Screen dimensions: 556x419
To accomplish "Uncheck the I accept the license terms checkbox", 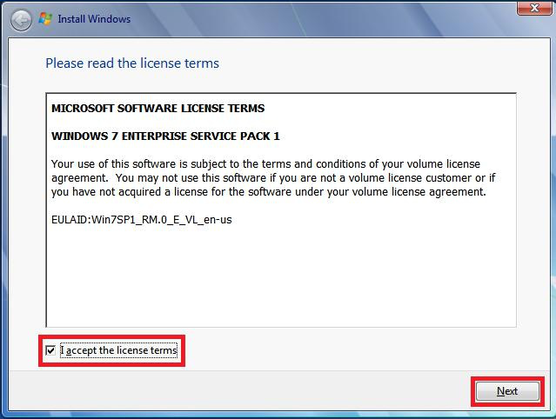I will tap(50, 350).
